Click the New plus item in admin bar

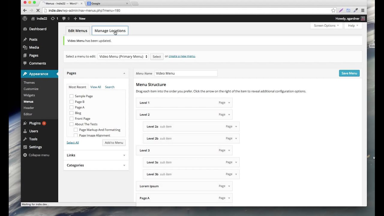(x=79, y=18)
